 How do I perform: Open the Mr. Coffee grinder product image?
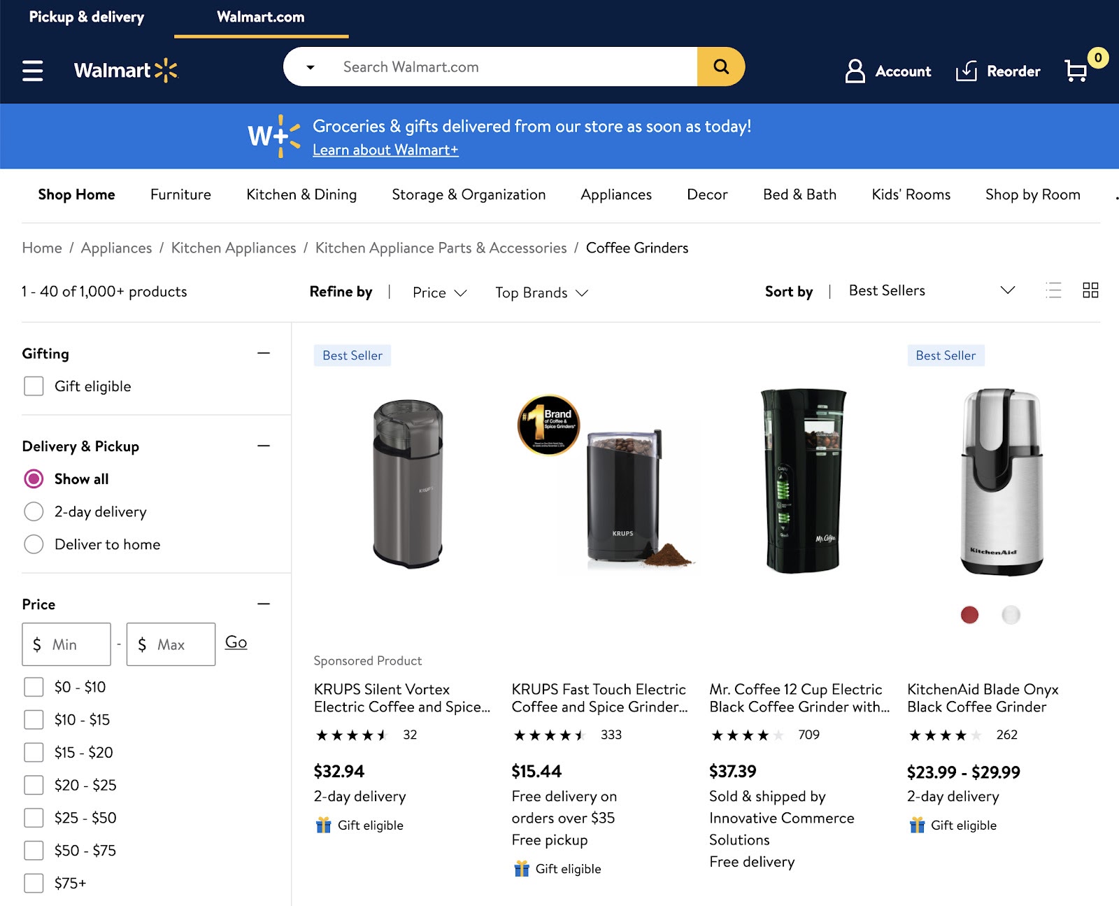804,481
